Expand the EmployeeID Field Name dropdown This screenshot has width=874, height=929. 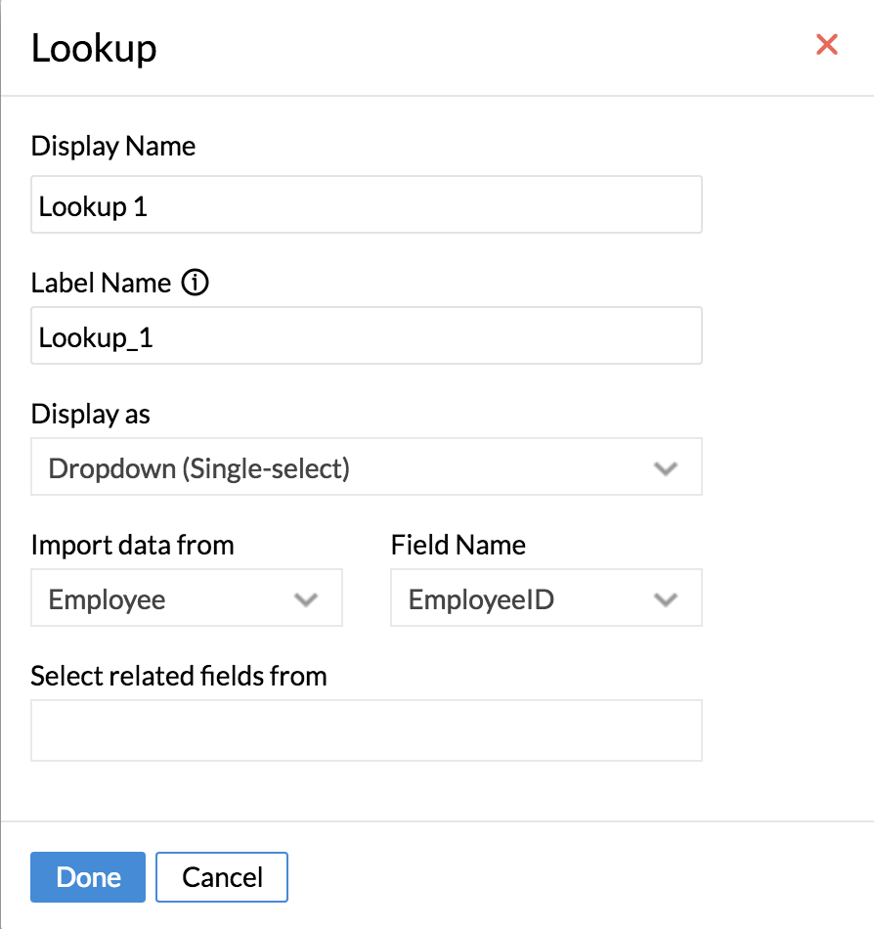[x=528, y=598]
